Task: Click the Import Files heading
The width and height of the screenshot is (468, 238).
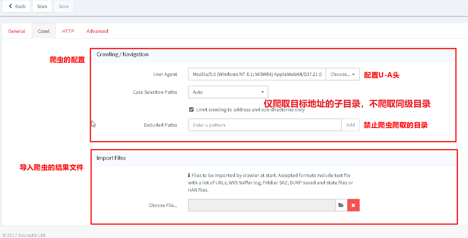Action: 111,158
